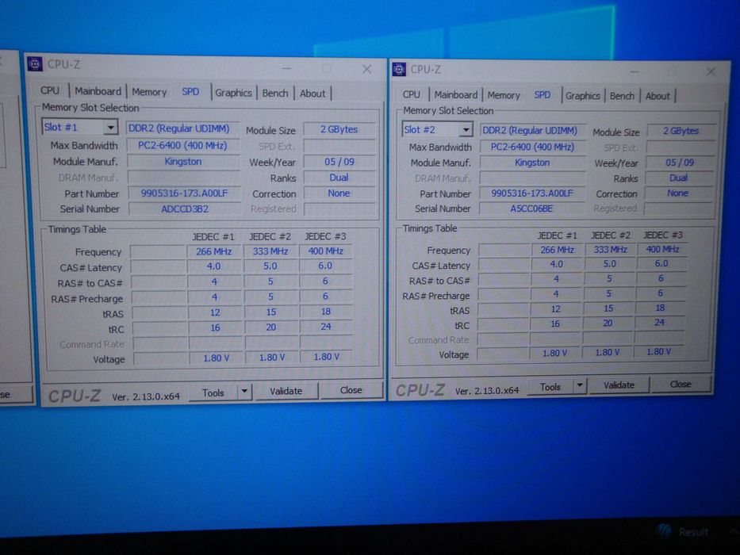Click PC2-6400 (400 MHz) field in left window
The height and width of the screenshot is (555, 740).
click(x=183, y=145)
